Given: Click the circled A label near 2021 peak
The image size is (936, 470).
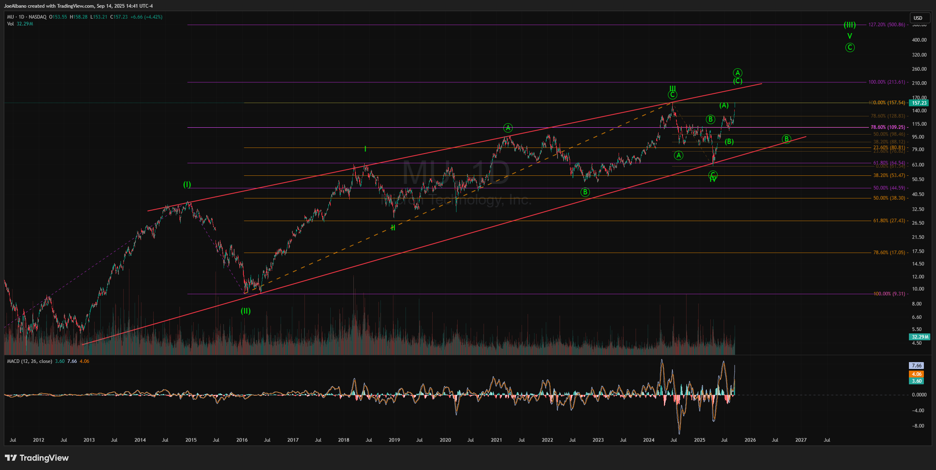Looking at the screenshot, I should coord(508,128).
